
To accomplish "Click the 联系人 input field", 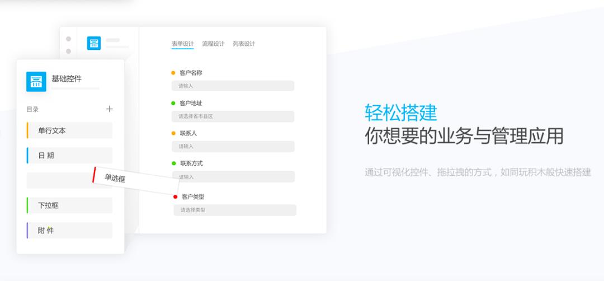I will (x=233, y=147).
